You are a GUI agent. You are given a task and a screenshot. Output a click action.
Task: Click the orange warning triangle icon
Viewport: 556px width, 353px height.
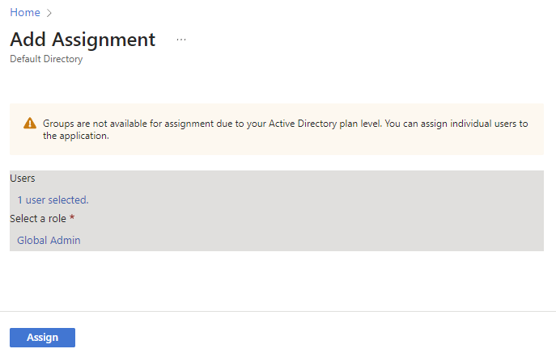30,124
